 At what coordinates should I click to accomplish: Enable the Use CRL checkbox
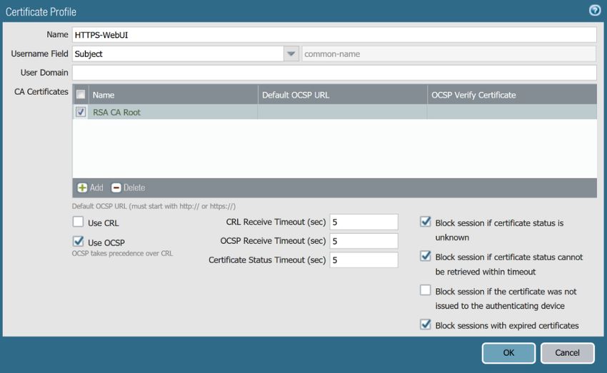coord(79,222)
